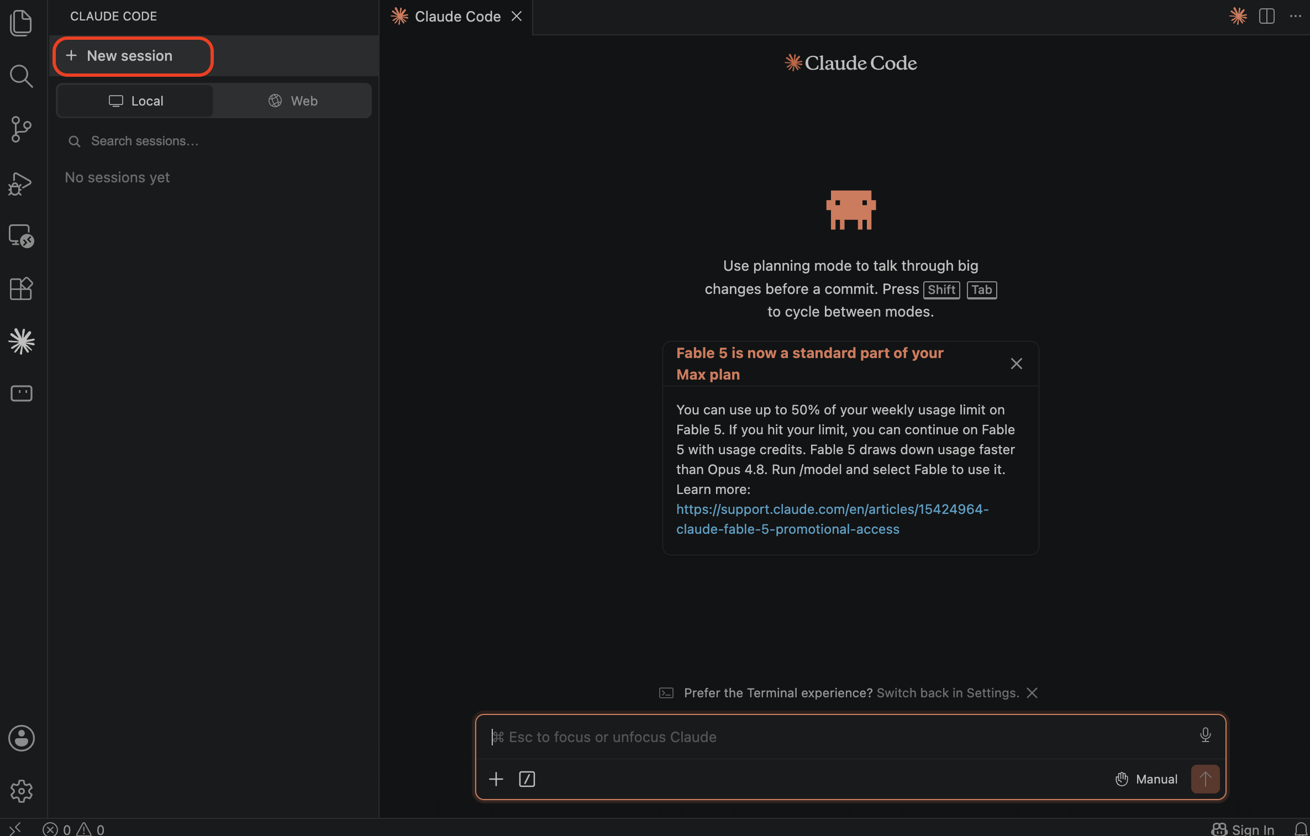Open the Manage gear menu
Viewport: 1310px width, 836px height.
click(x=21, y=791)
